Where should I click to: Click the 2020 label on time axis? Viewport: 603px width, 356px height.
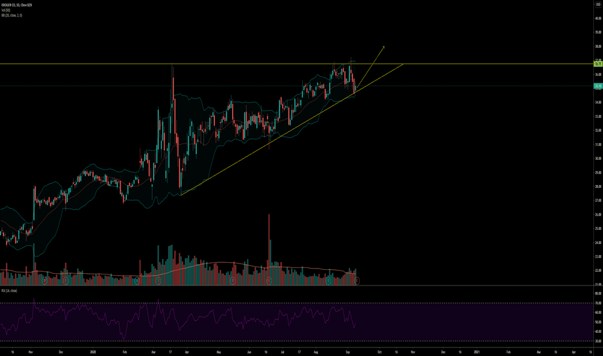pos(93,351)
